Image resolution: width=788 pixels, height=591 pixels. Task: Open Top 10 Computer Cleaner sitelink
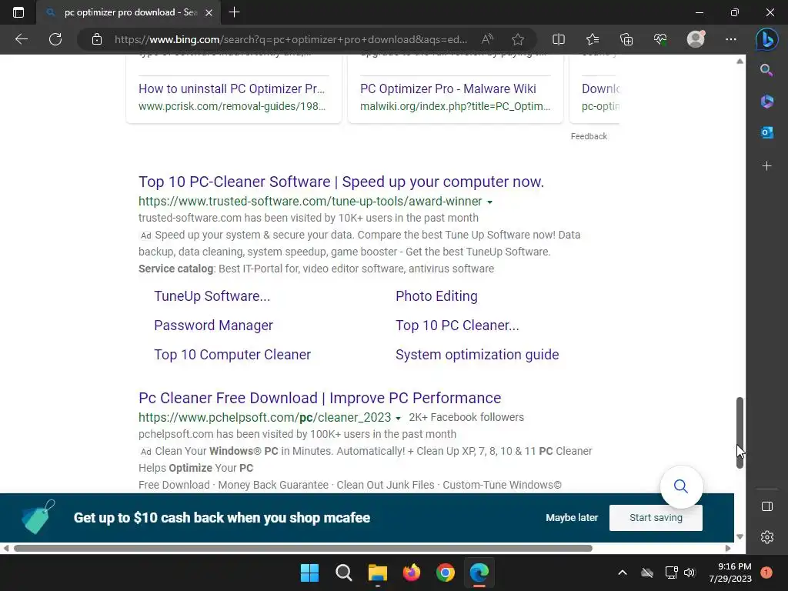(x=232, y=354)
